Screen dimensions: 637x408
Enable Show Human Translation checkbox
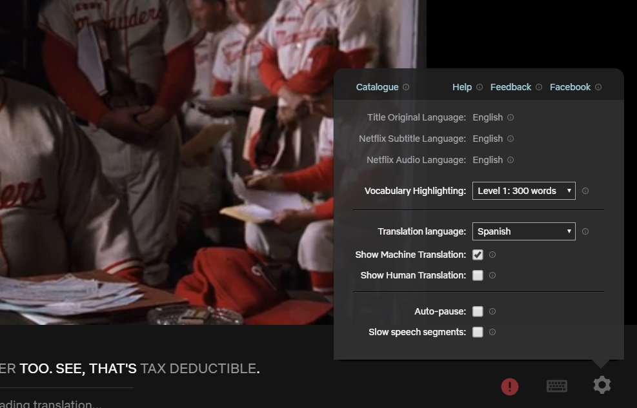[x=478, y=275]
